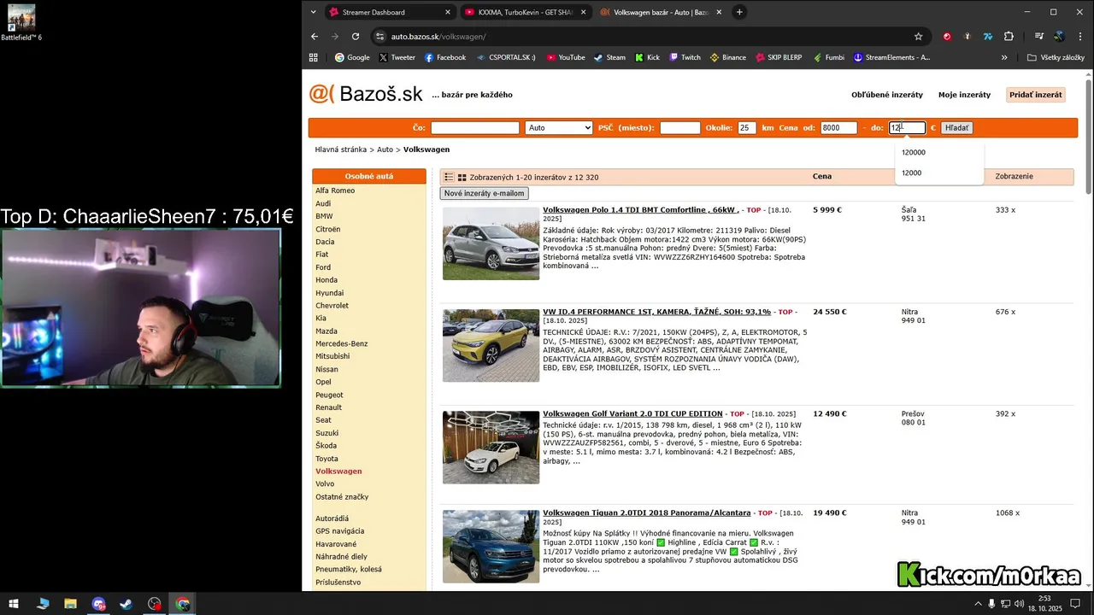Open the Tweeter bookmark
1094x615 pixels.
[397, 57]
